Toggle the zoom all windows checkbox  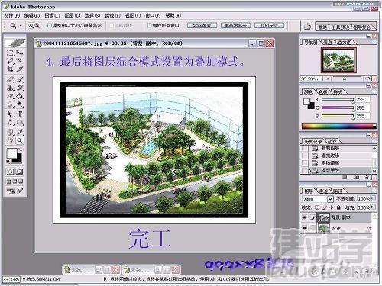[150, 25]
